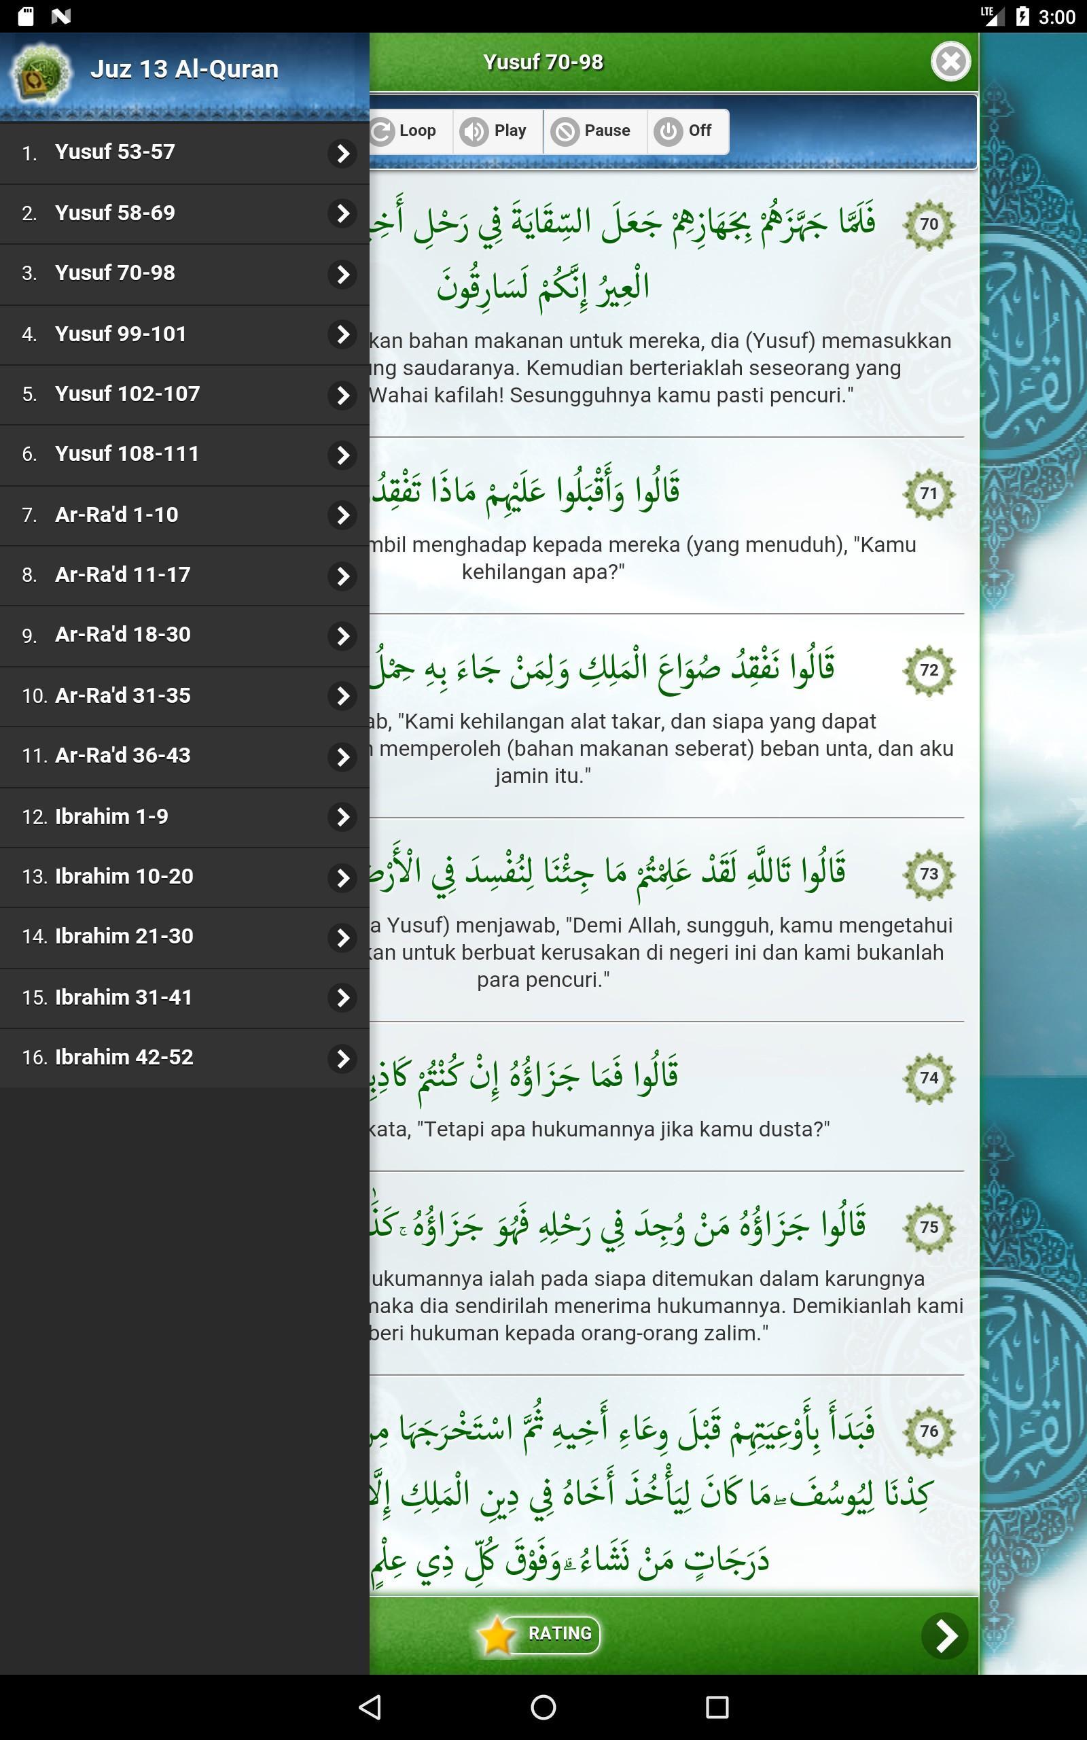Click the arrow beside Ibrahim 31-41
The height and width of the screenshot is (1740, 1087).
point(343,997)
